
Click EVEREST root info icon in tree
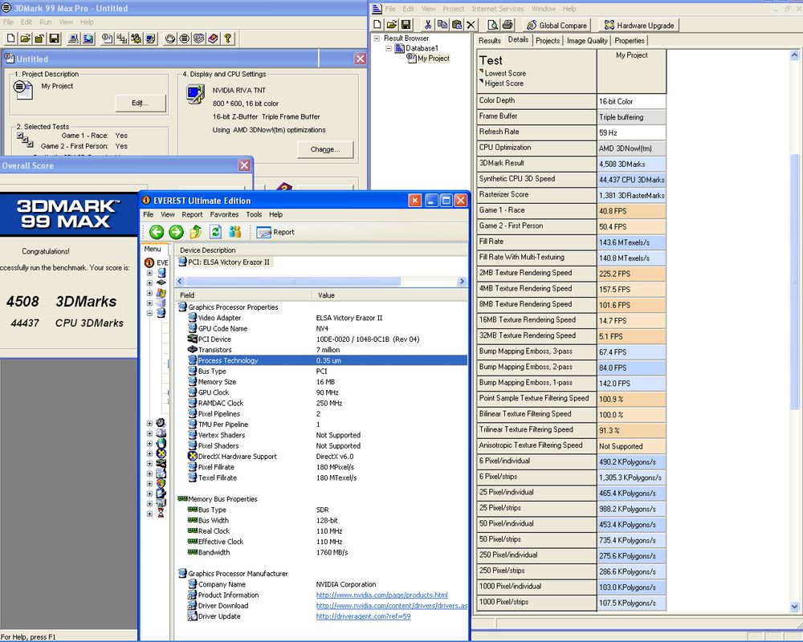[149, 262]
